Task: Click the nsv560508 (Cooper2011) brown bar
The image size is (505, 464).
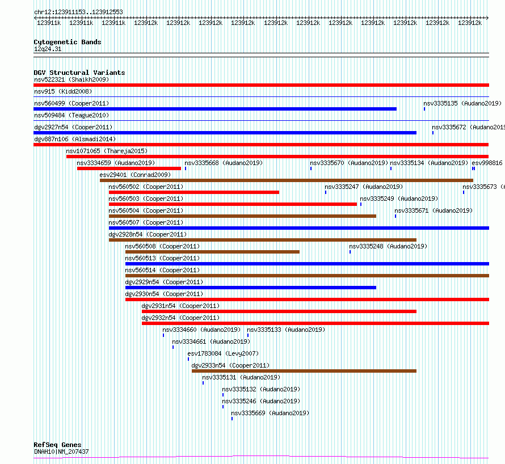Action: pos(213,252)
